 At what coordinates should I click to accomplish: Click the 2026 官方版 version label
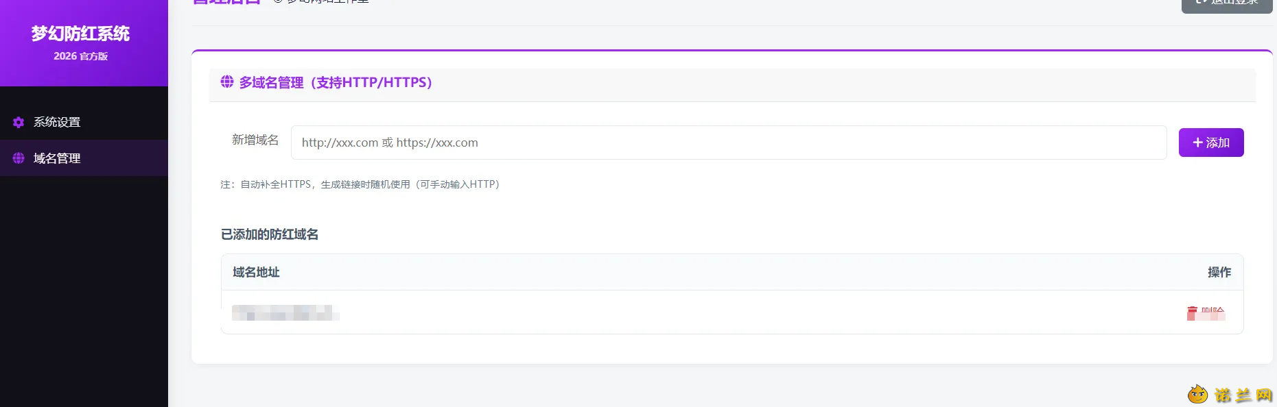click(80, 56)
